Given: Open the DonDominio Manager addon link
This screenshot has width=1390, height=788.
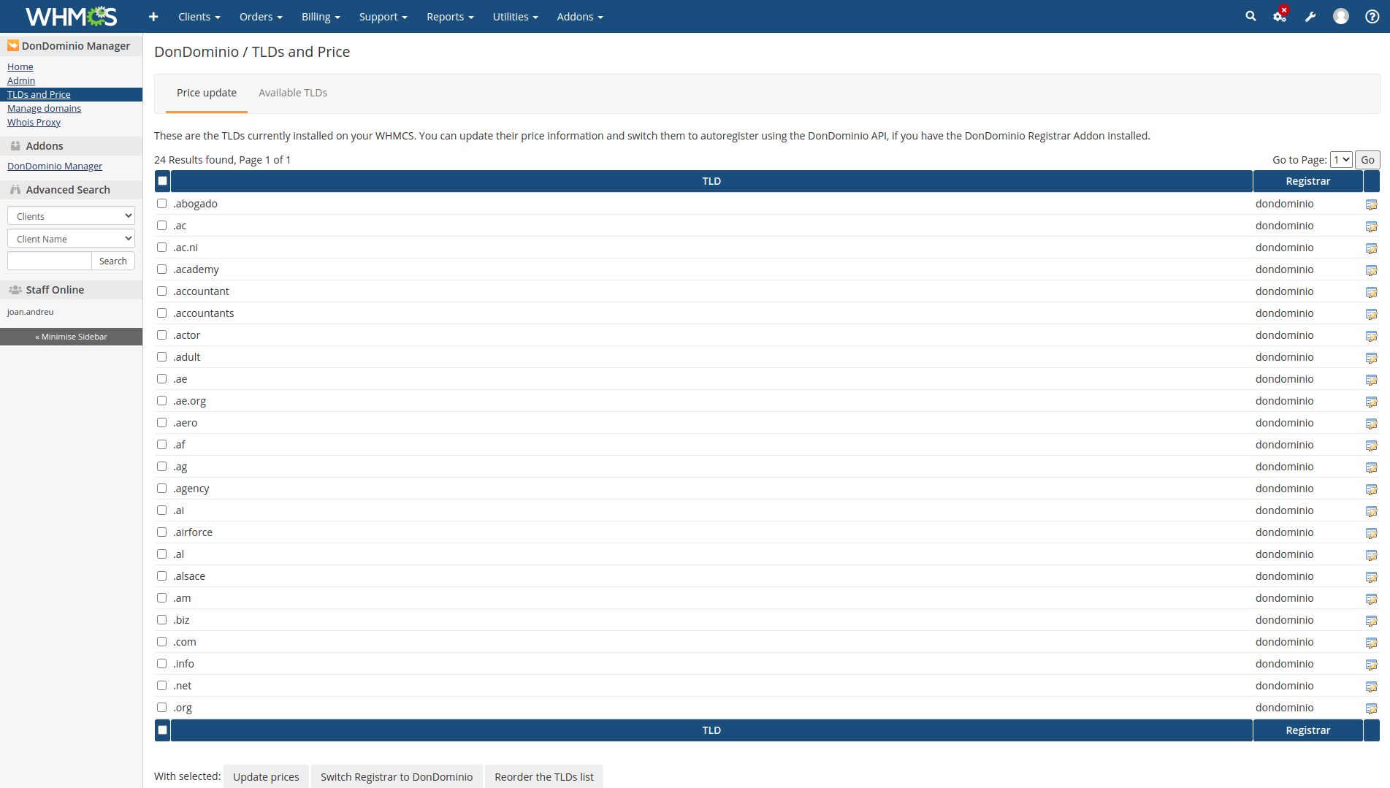Looking at the screenshot, I should [x=55, y=166].
